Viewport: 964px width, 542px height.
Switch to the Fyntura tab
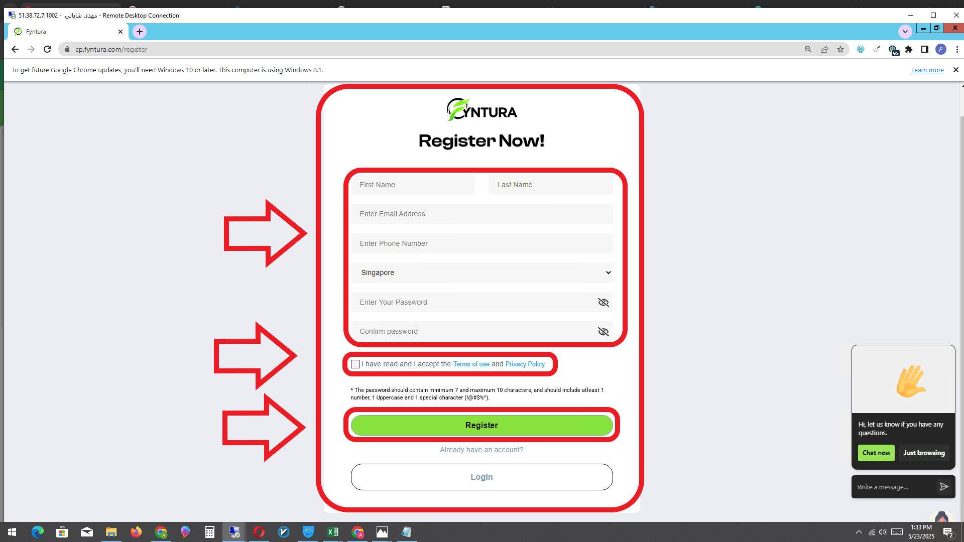(x=68, y=32)
